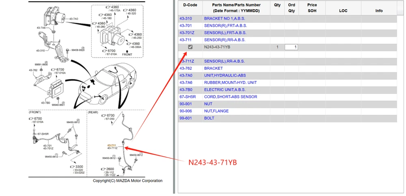Viewport: 406px width, 196px height.
Task: Open D-Code 43-310 link
Action: (x=186, y=19)
